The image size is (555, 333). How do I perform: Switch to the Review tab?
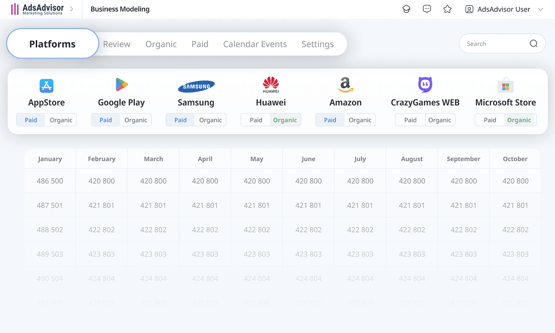(x=117, y=44)
